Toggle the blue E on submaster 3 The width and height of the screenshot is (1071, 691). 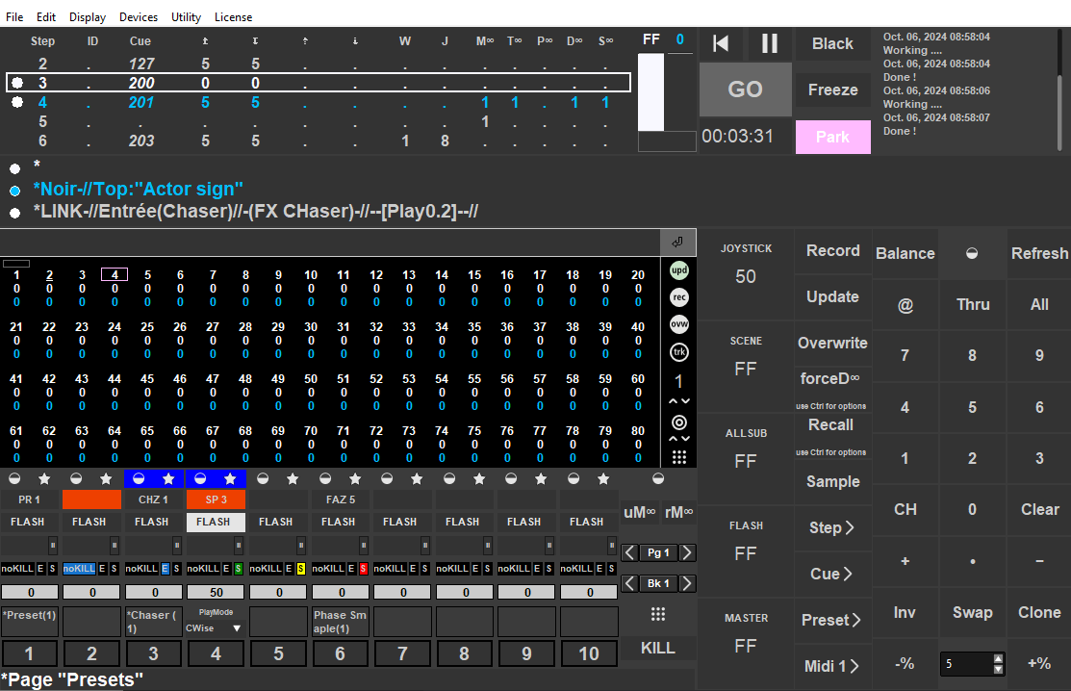pos(165,569)
